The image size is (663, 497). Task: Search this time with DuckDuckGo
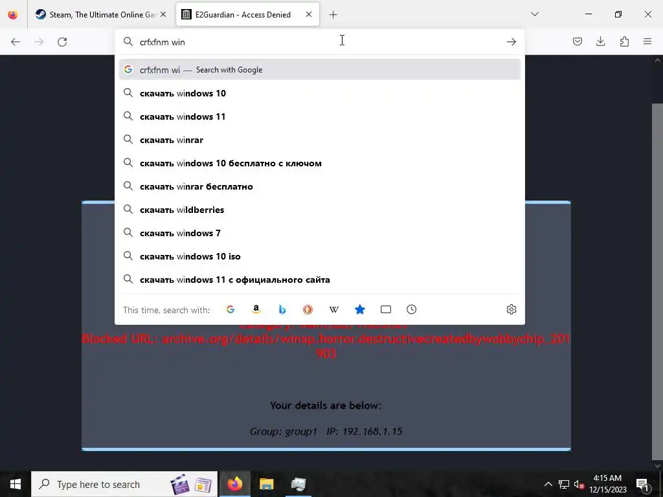coord(308,309)
